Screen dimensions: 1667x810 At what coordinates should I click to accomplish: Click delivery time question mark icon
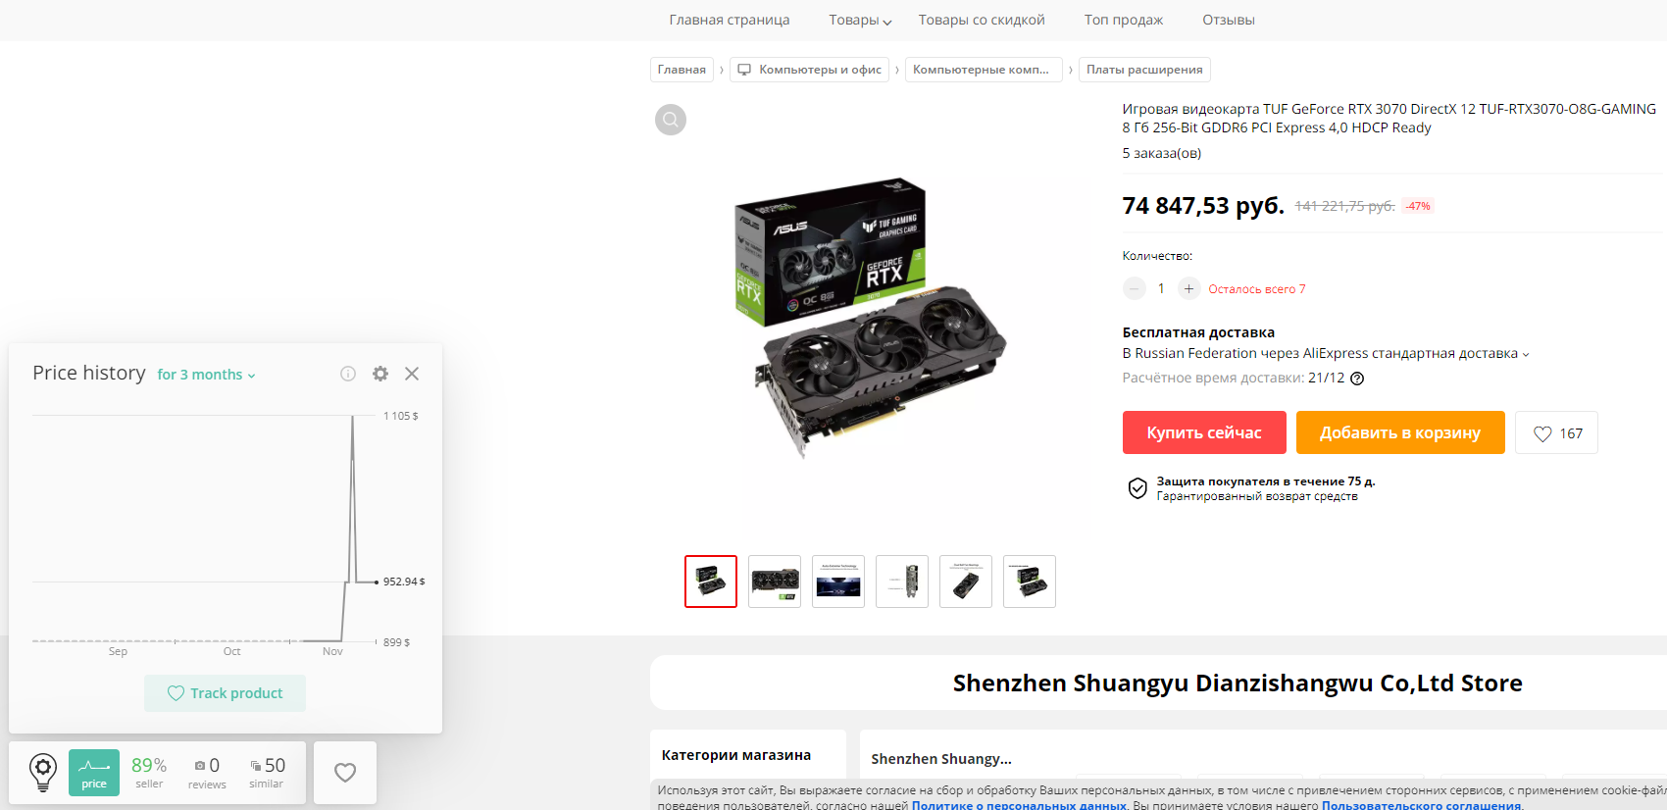click(x=1357, y=379)
